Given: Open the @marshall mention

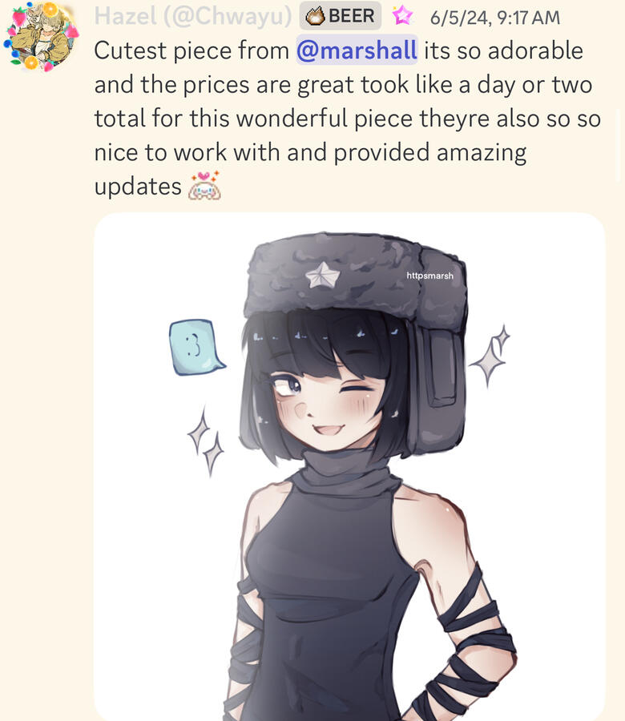Looking at the screenshot, I should tap(357, 50).
